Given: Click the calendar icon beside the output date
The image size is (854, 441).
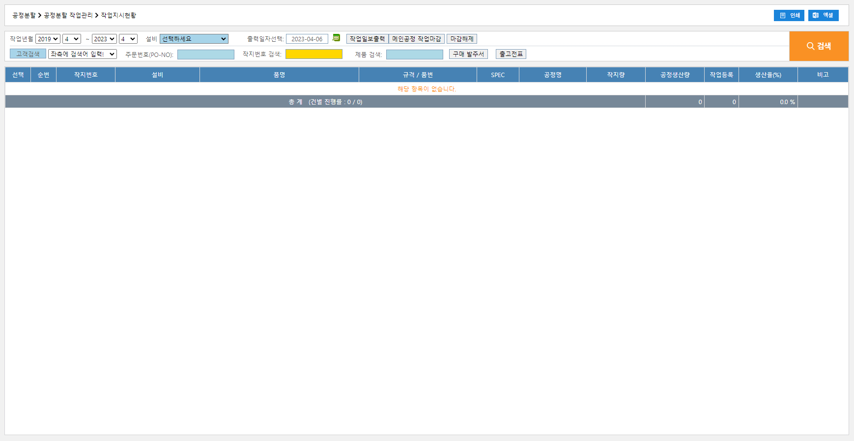Looking at the screenshot, I should click(336, 38).
